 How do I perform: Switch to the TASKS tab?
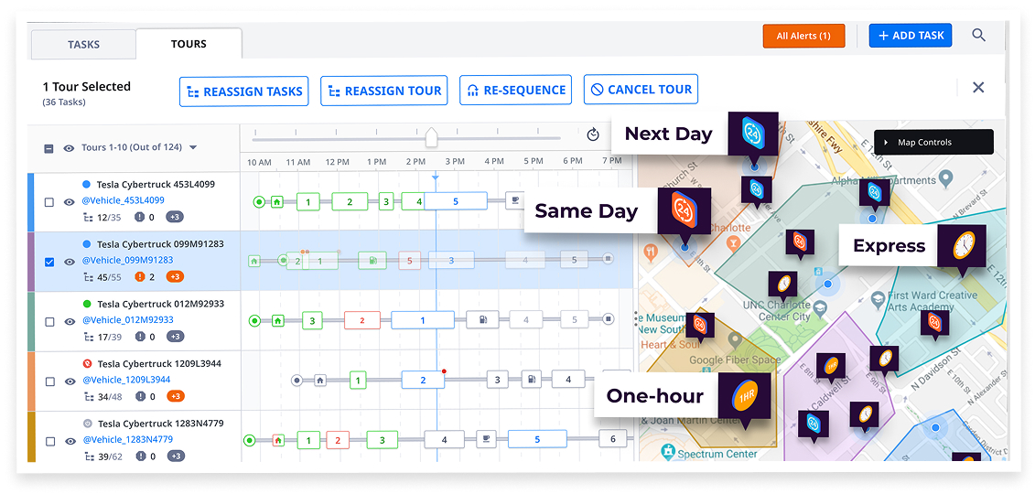[83, 45]
